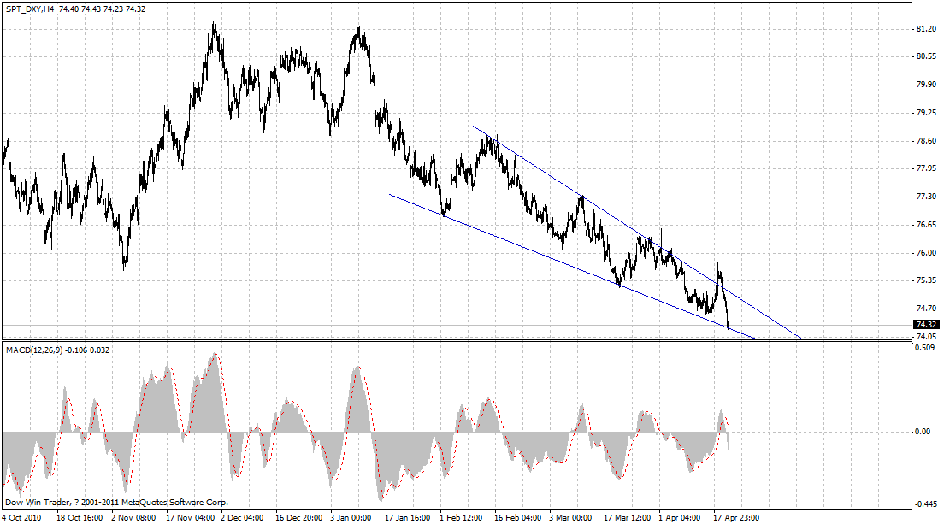The image size is (944, 524).
Task: Click the 79.25 price level label
Action: [x=926, y=113]
